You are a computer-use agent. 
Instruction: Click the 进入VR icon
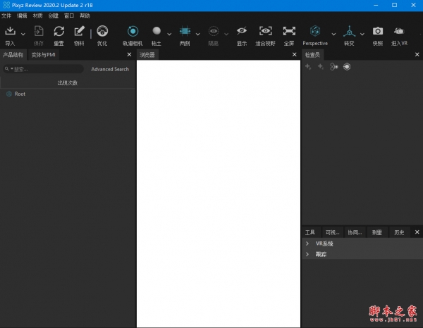coord(399,32)
